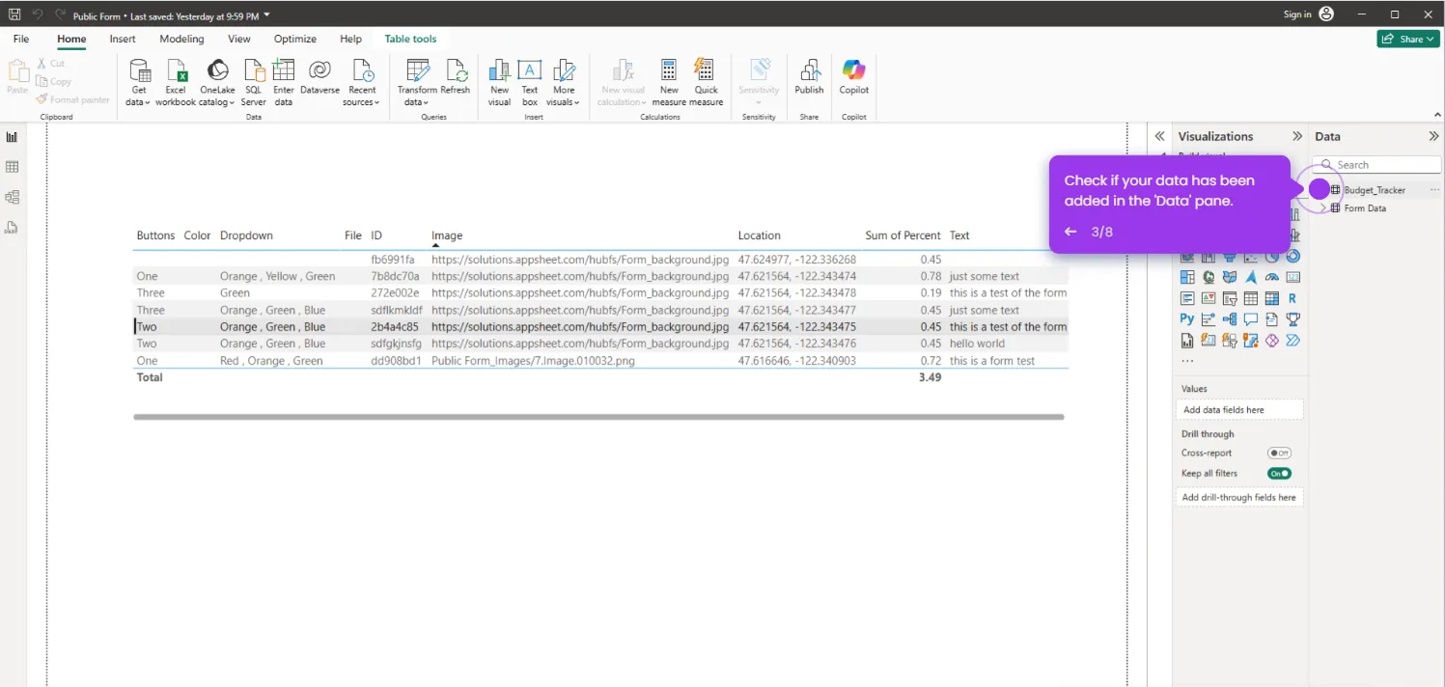Choose the Table visual icon
This screenshot has width=1445, height=687.
[1250, 298]
